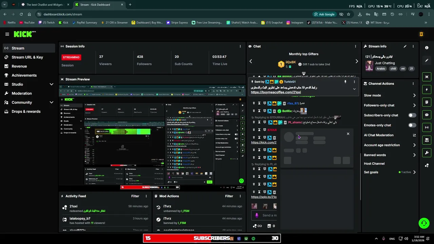Collapse the pinned message with its chevron
This screenshot has height=244, width=434.
pyautogui.click(x=354, y=89)
